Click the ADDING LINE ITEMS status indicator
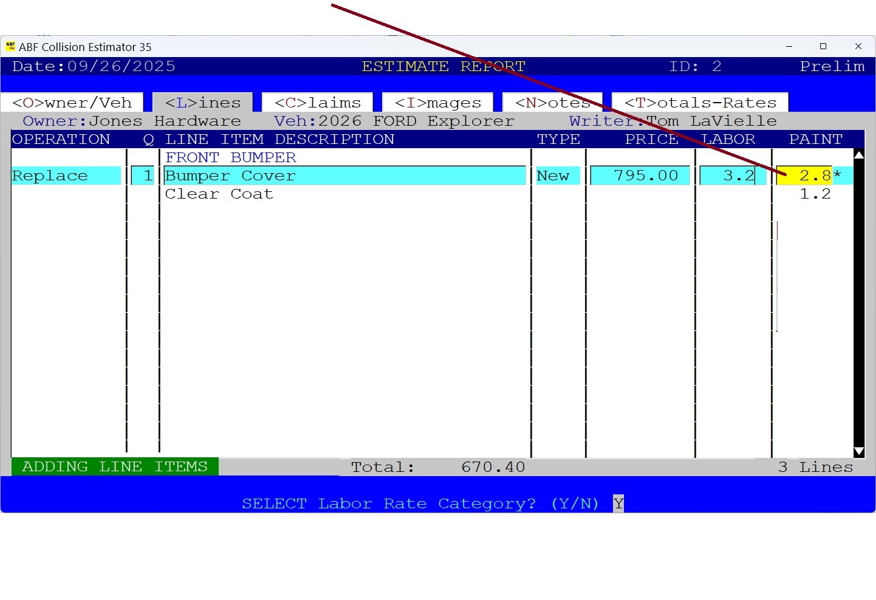Image resolution: width=876 pixels, height=600 pixels. point(115,466)
